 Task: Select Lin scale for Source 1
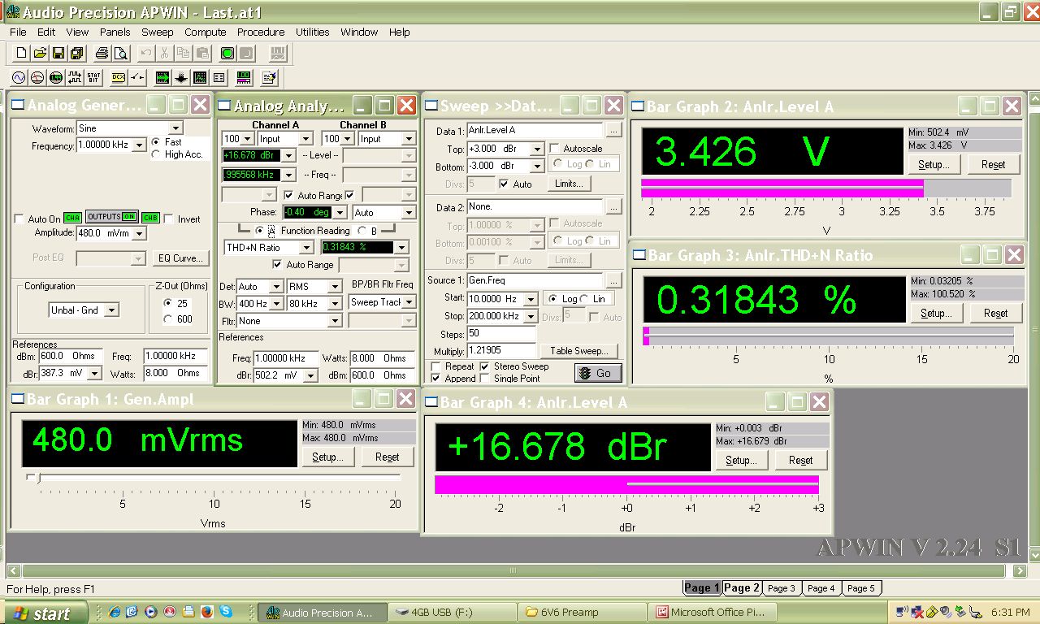[x=586, y=299]
